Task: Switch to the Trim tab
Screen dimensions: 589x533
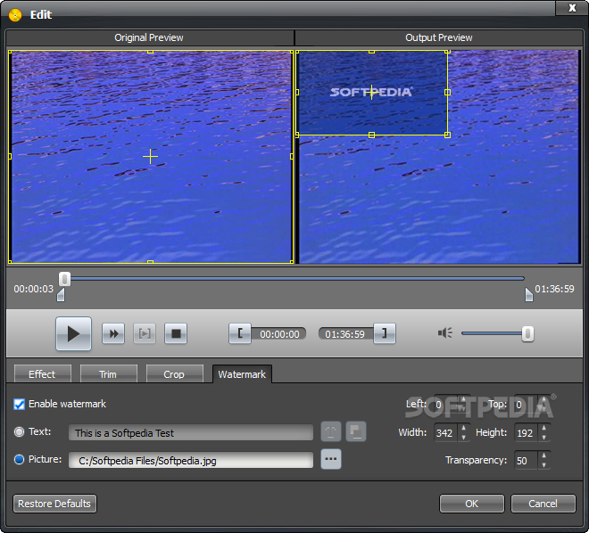Action: tap(109, 374)
